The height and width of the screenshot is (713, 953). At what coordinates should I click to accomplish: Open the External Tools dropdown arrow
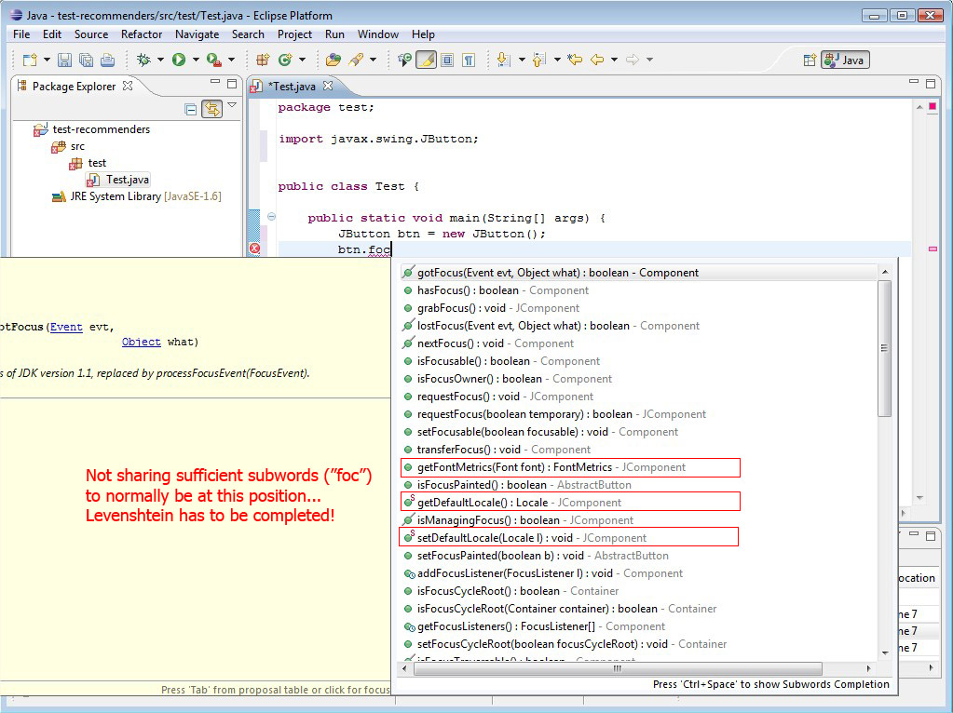click(231, 60)
